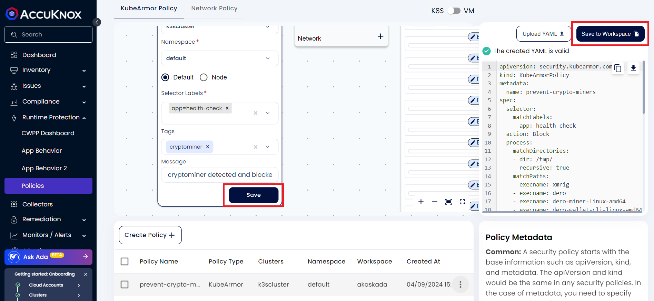Click into the Message text field
This screenshot has width=654, height=301.
click(219, 175)
